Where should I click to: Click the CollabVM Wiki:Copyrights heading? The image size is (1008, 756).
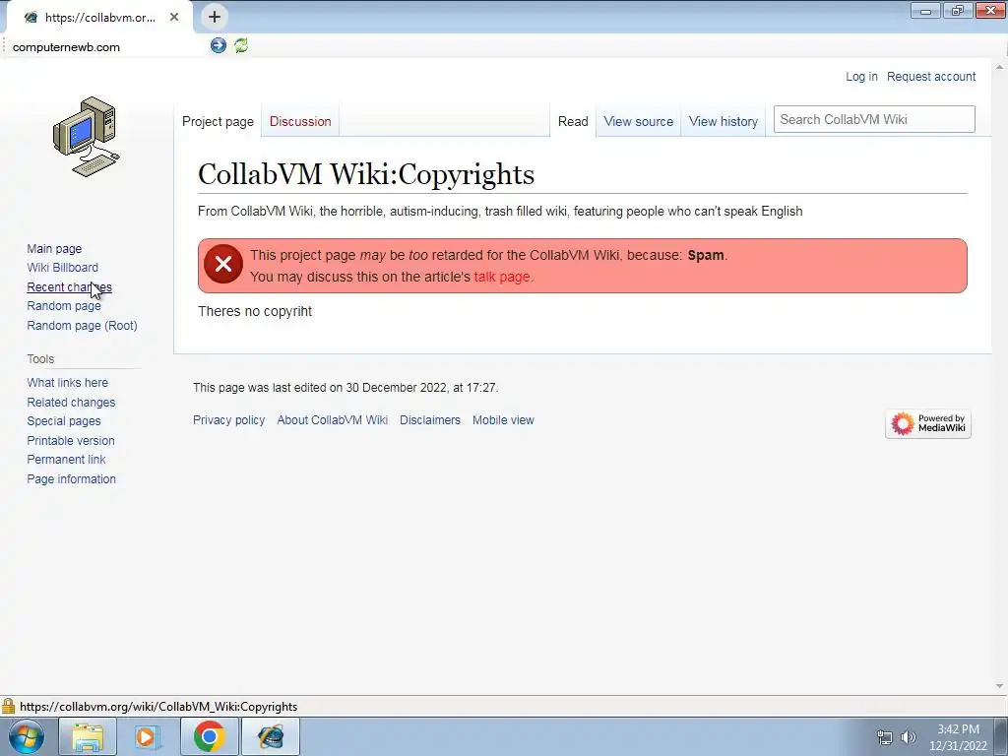pos(366,174)
